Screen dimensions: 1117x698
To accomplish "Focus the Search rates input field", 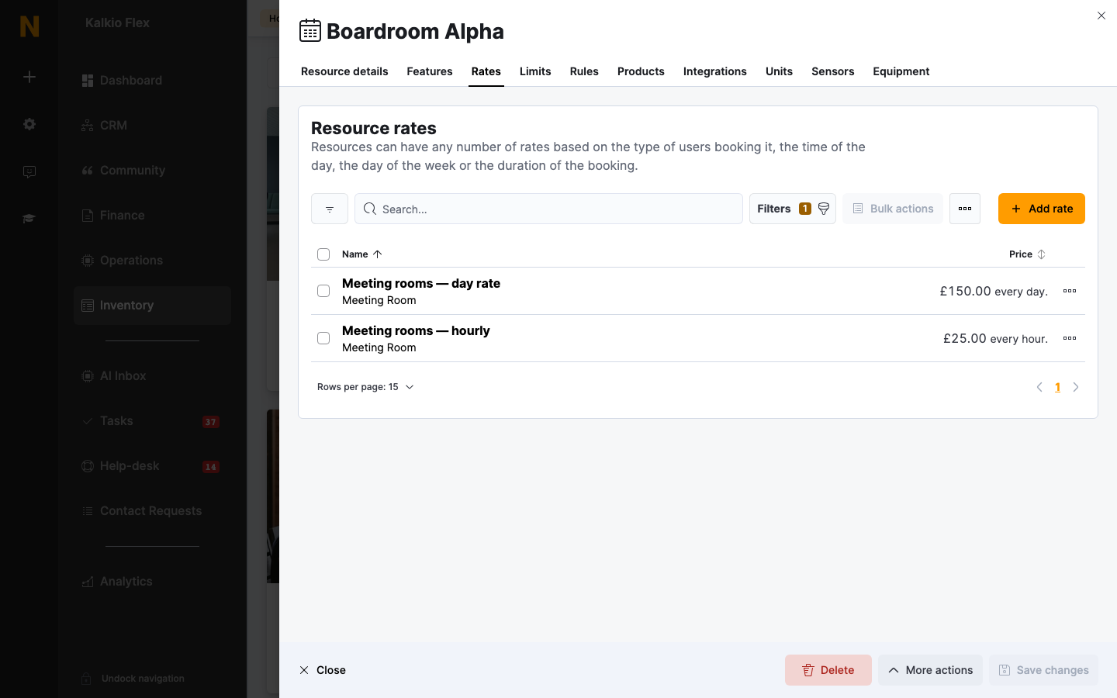I will (548, 209).
